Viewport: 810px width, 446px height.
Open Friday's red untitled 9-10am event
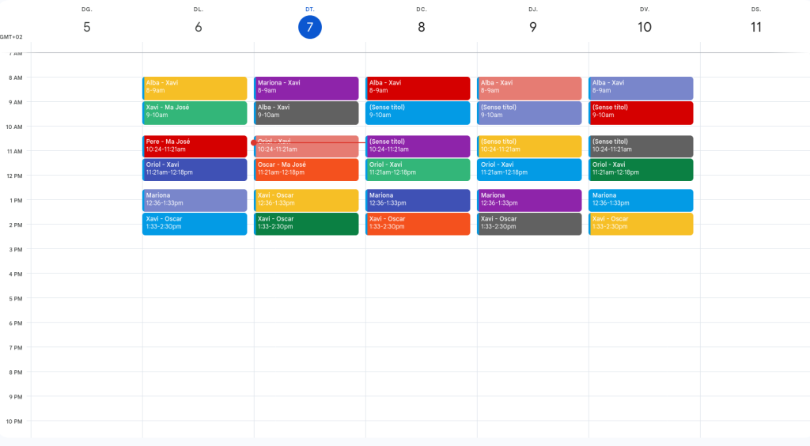tap(641, 112)
